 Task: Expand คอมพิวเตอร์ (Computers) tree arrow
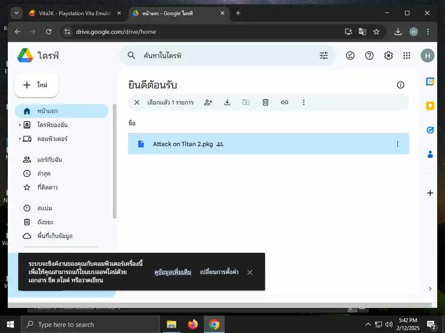coord(20,139)
